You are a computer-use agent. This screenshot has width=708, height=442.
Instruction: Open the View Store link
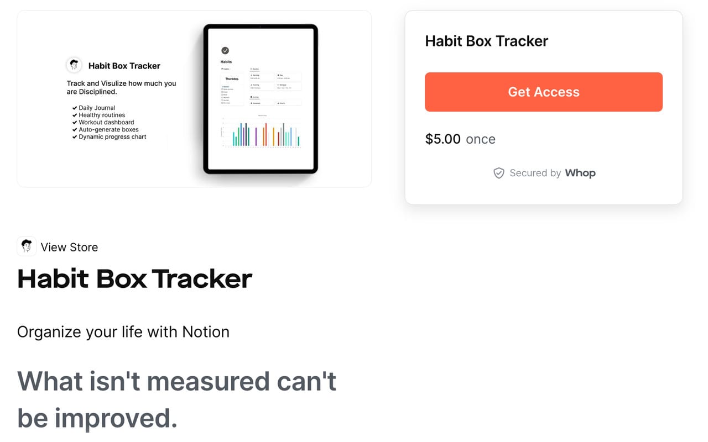click(69, 247)
